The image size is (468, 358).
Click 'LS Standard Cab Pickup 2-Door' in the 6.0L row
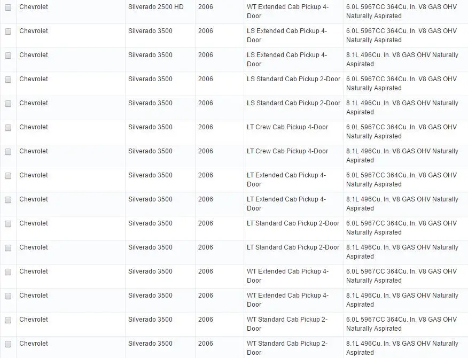pos(293,79)
